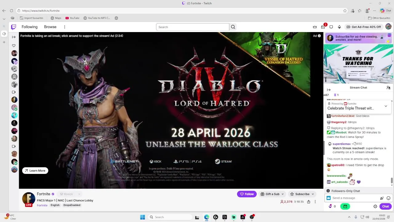This screenshot has width=394, height=222.
Task: Open the chat community users icon
Action: 388,88
